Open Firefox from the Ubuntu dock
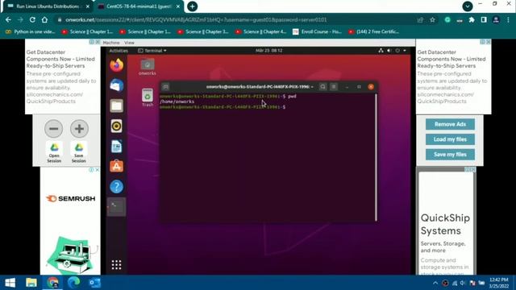Viewport: 516px width, 290px height. 116,65
